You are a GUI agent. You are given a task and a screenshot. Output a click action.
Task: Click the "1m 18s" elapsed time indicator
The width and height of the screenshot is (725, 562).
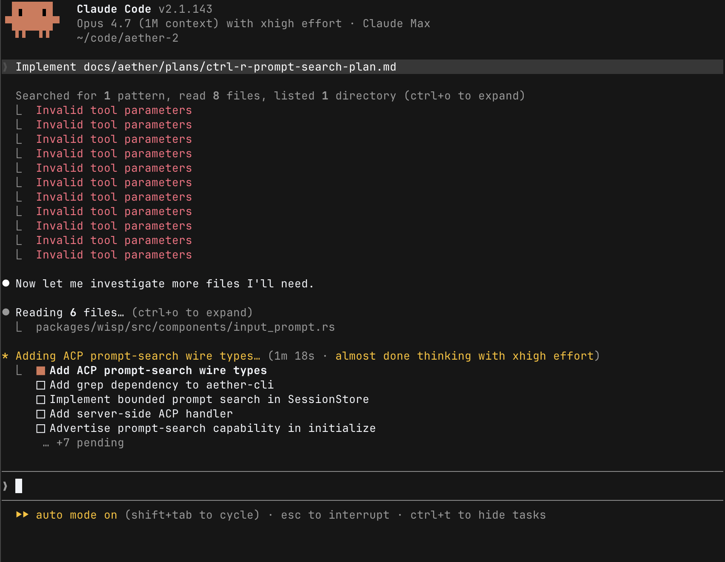tap(294, 356)
